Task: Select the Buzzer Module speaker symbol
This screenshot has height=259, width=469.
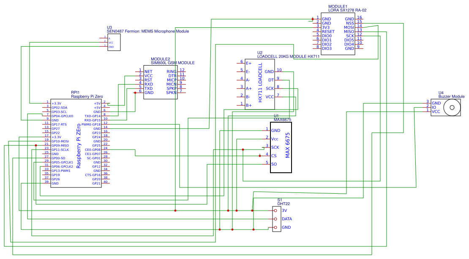Action: (452, 107)
